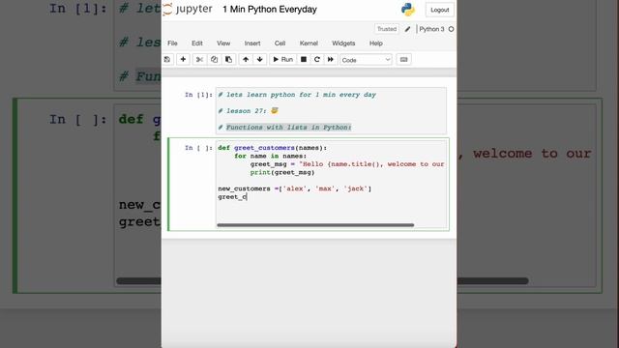The width and height of the screenshot is (619, 348).
Task: Open the Widgets menu
Action: point(343,43)
